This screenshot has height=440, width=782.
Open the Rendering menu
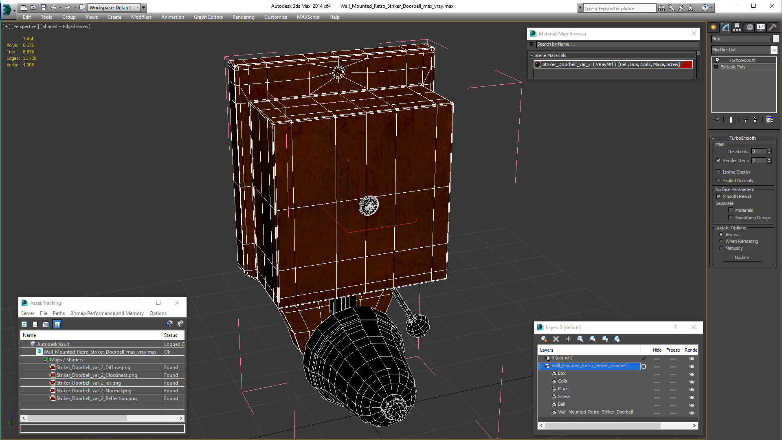(x=243, y=17)
